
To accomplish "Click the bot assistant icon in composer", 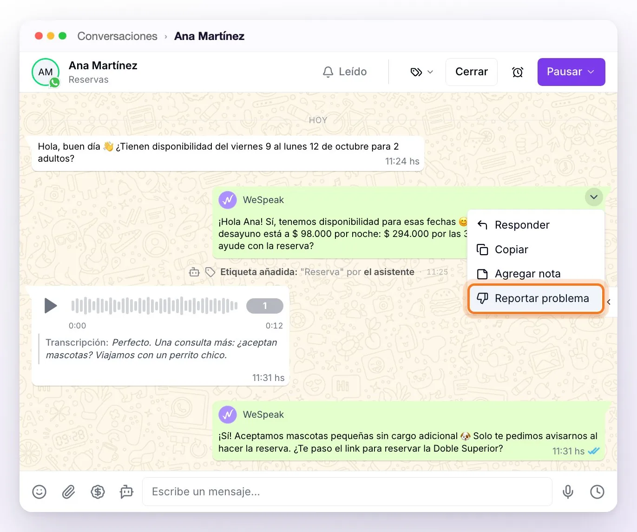I will tap(126, 492).
